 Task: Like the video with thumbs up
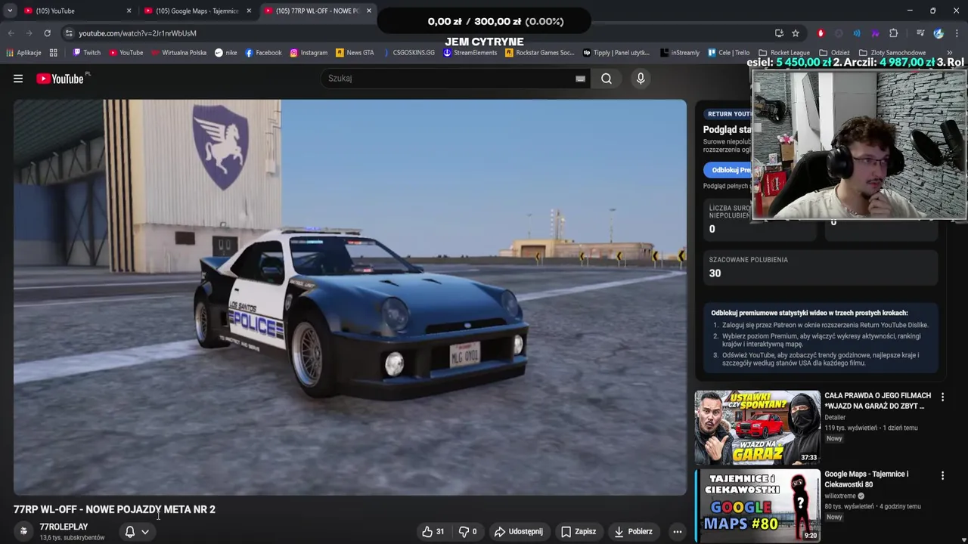433,532
